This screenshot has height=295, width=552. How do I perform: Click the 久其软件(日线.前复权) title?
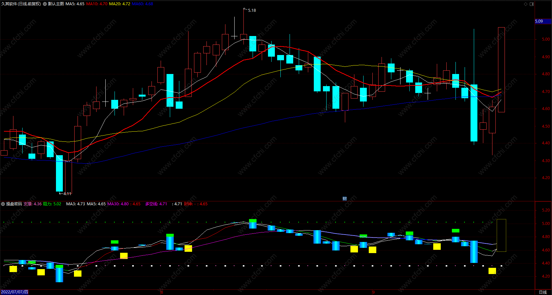pos(21,4)
